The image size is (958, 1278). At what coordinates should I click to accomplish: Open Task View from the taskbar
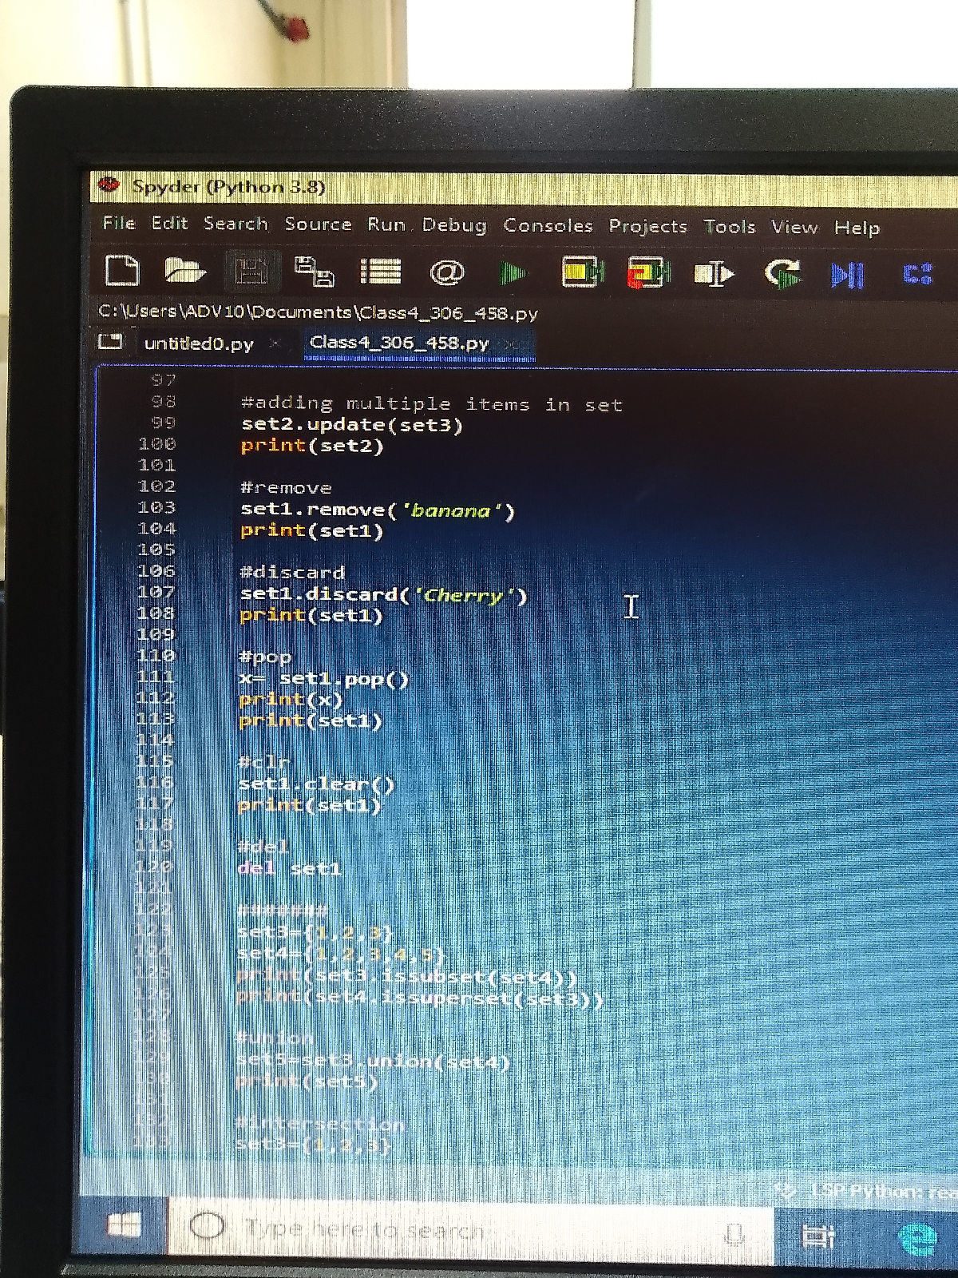(x=818, y=1237)
